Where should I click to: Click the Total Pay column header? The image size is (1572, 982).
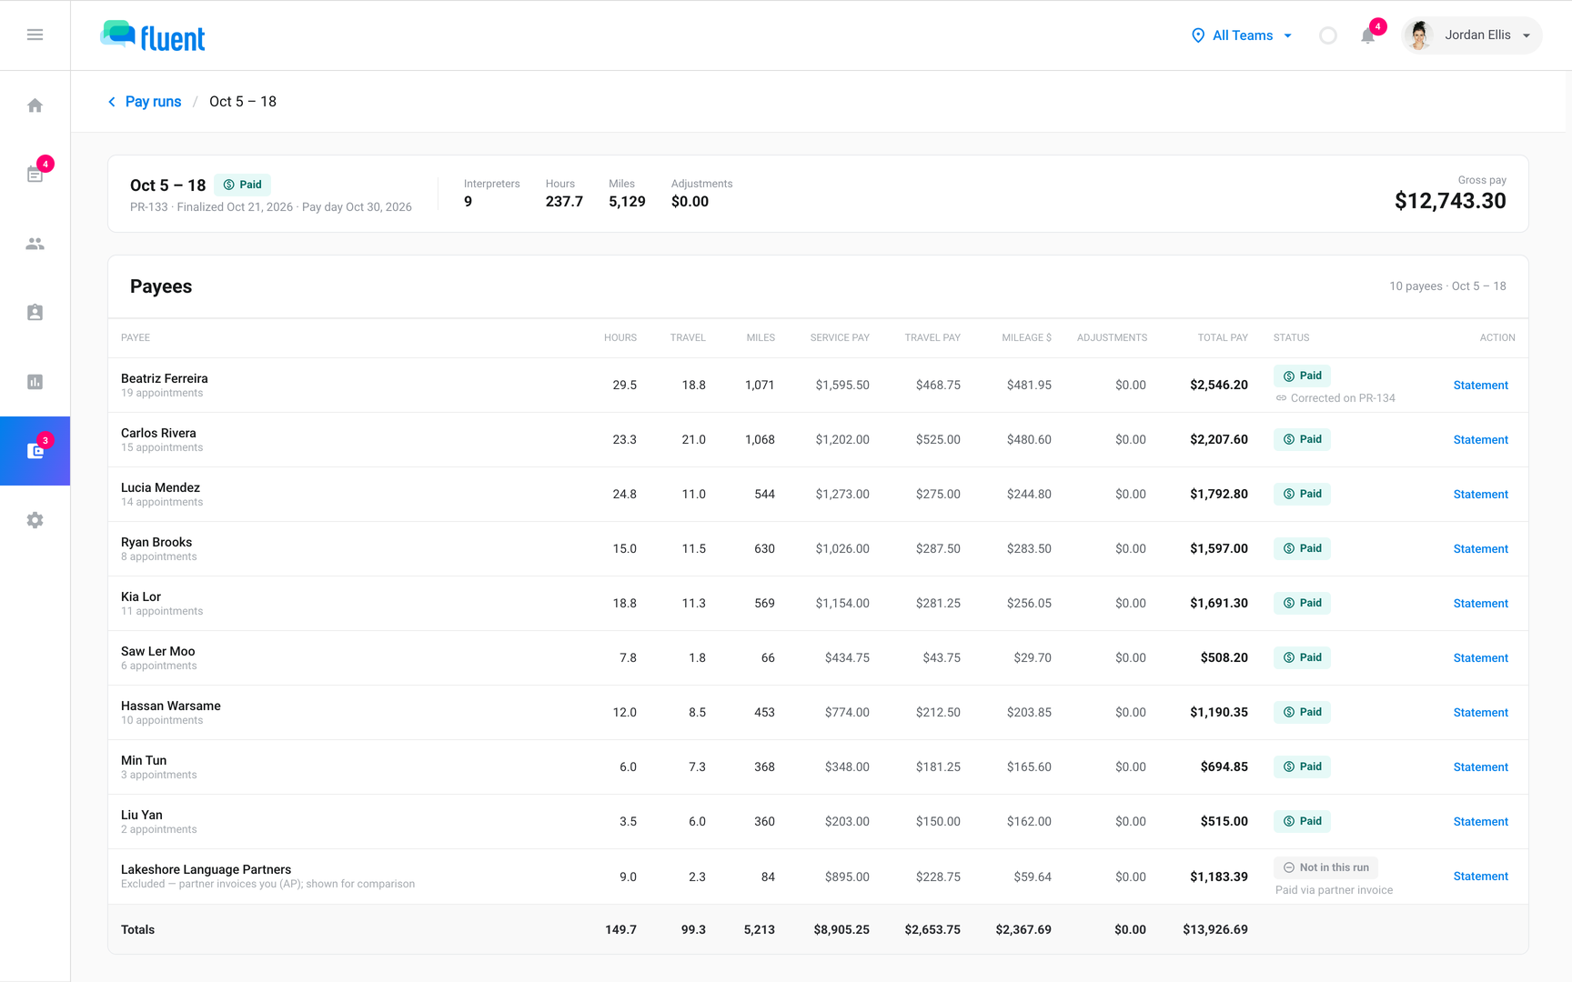pos(1223,337)
